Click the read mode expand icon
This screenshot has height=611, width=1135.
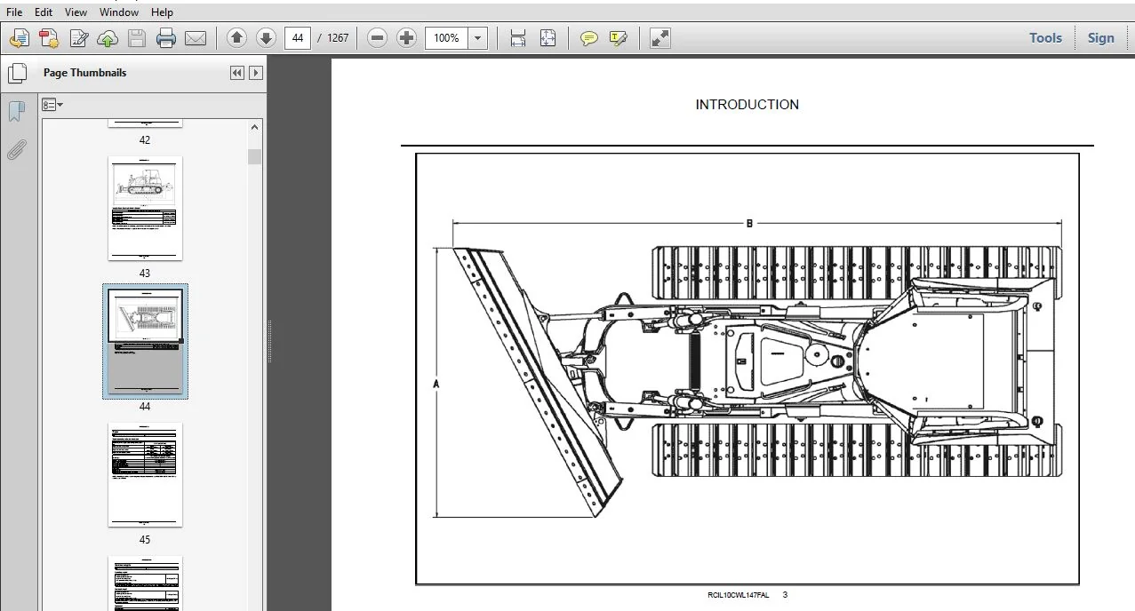660,38
